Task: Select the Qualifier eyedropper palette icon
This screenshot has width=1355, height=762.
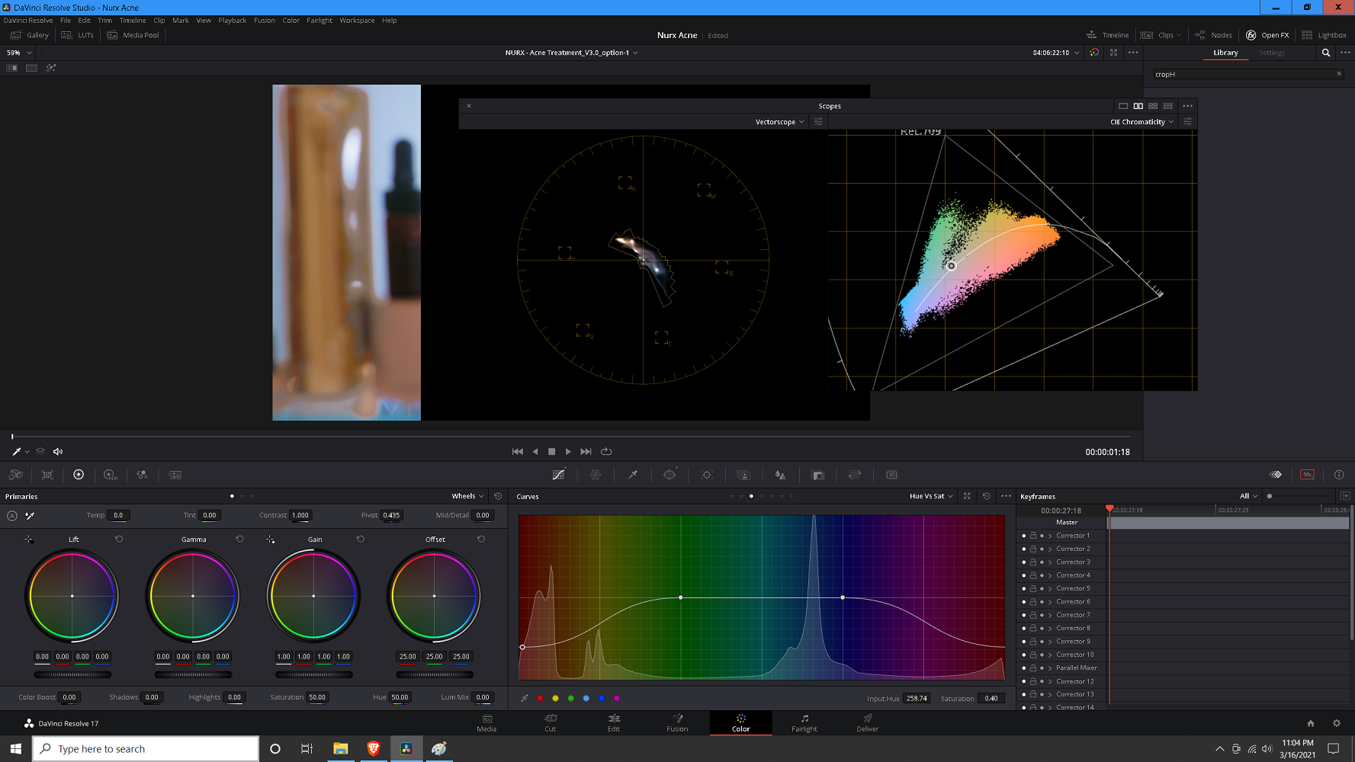Action: pyautogui.click(x=633, y=475)
